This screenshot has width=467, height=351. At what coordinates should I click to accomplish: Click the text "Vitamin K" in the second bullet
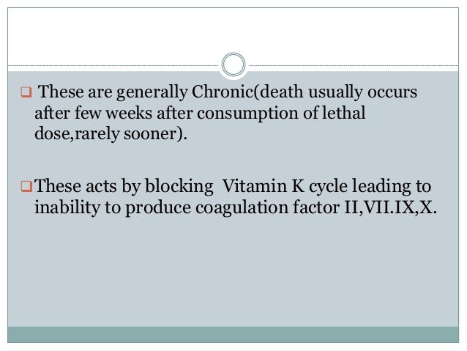click(264, 186)
